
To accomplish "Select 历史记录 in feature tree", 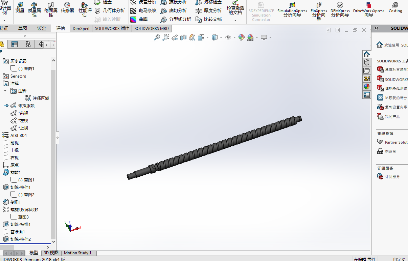I will (x=15, y=61).
